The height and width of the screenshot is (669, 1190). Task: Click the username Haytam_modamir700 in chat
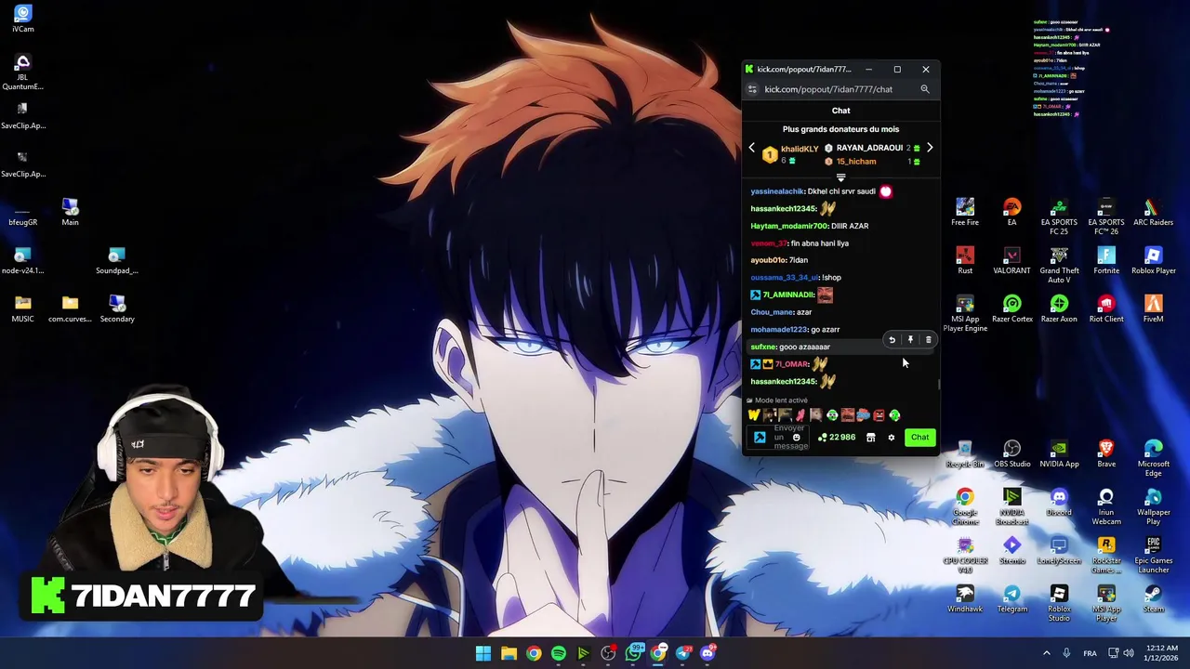click(x=788, y=226)
